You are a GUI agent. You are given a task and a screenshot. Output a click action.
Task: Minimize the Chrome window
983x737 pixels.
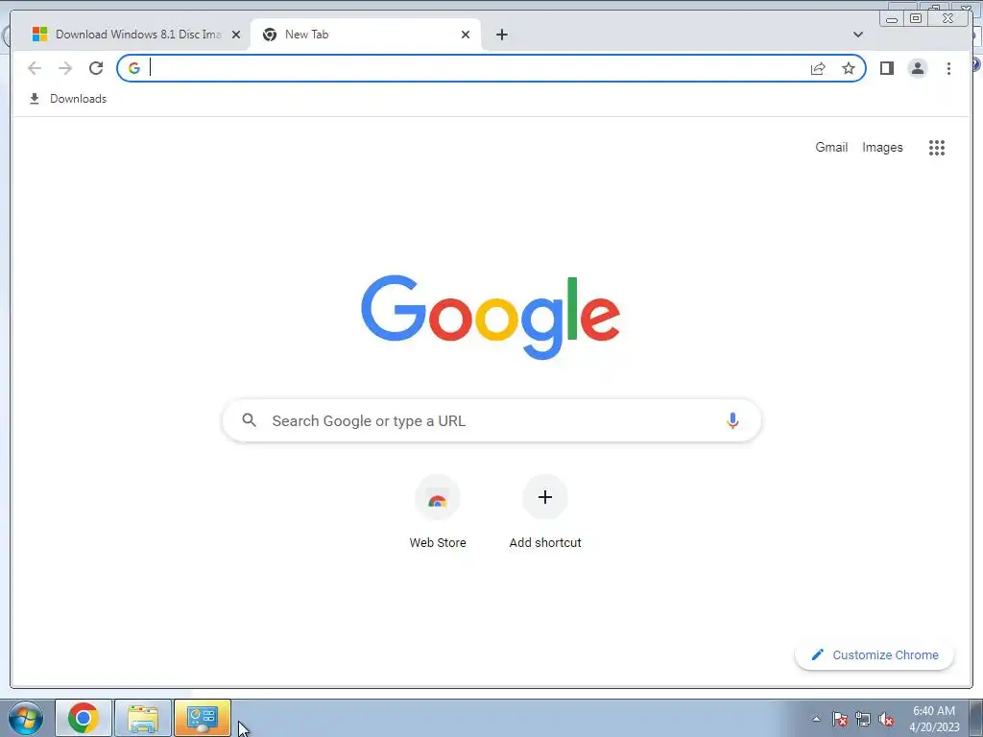pyautogui.click(x=892, y=19)
